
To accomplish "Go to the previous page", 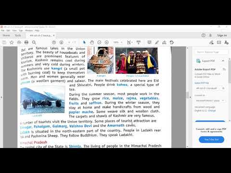I will click(54, 42).
